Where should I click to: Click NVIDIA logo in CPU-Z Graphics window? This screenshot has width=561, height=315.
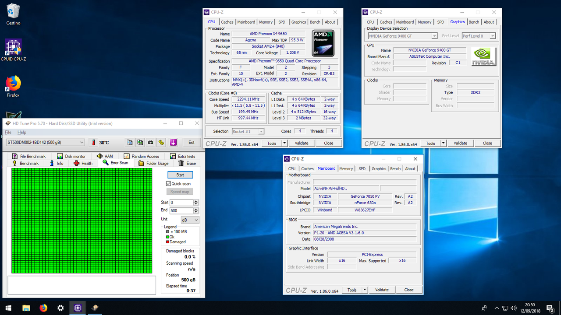pyautogui.click(x=483, y=57)
